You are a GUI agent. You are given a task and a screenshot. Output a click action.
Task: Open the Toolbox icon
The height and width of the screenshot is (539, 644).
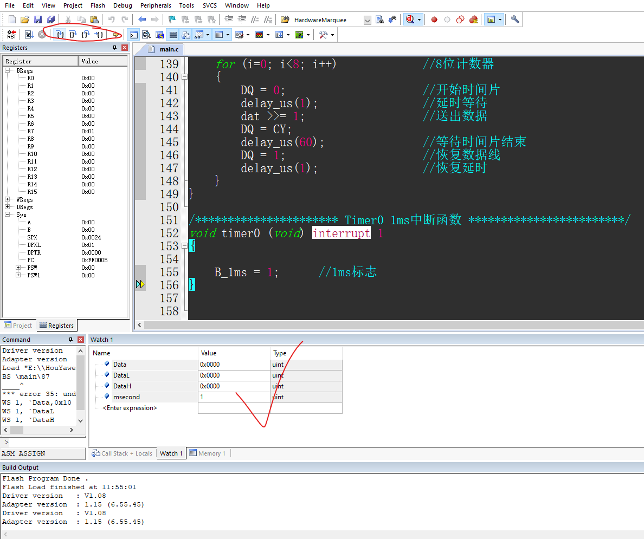(x=323, y=35)
